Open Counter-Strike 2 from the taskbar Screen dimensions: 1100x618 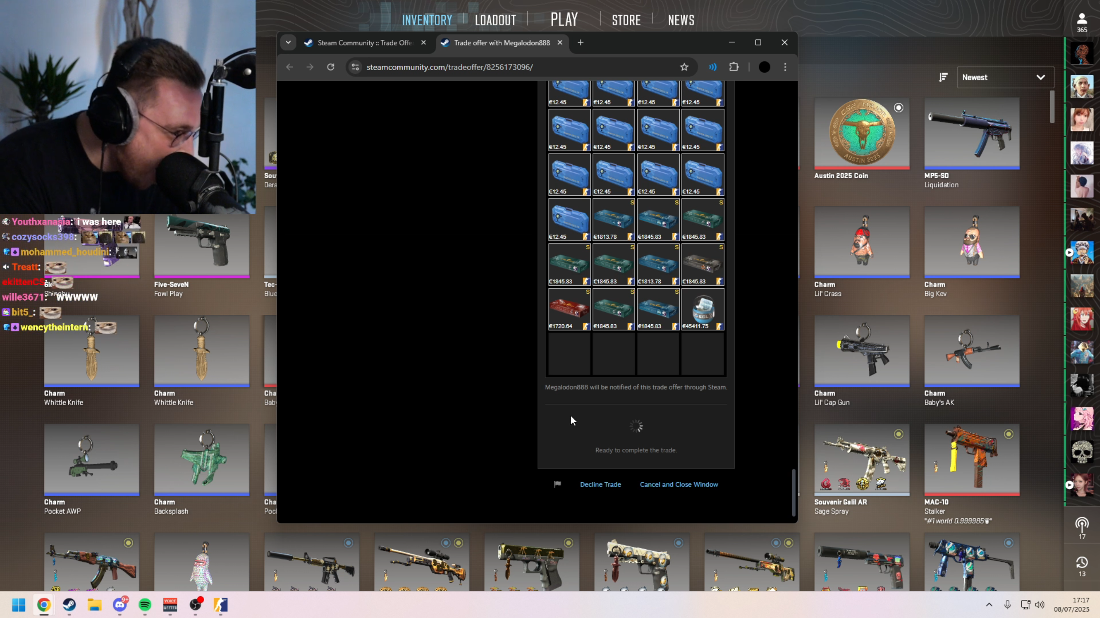coord(221,605)
